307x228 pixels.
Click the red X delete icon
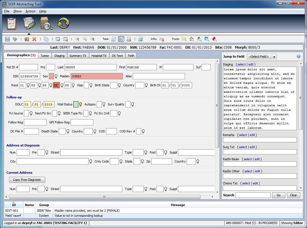tap(34, 39)
